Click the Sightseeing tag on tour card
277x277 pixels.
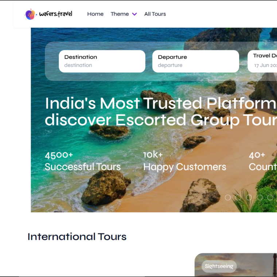coord(219,266)
